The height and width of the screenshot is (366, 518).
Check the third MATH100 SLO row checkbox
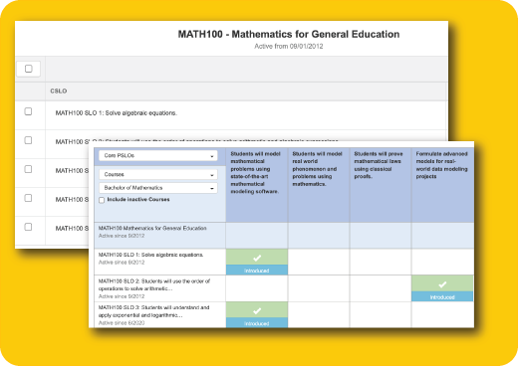tap(28, 169)
